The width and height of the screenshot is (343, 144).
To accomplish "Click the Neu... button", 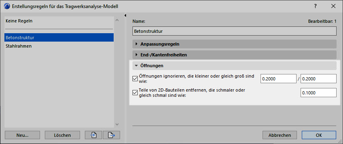I will pos(22,135).
